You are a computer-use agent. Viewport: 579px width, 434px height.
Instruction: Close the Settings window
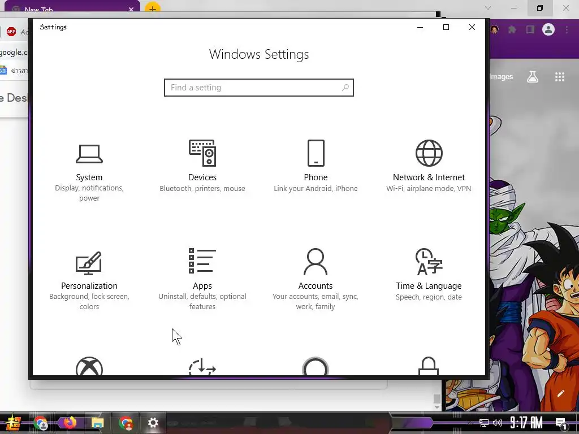[472, 27]
